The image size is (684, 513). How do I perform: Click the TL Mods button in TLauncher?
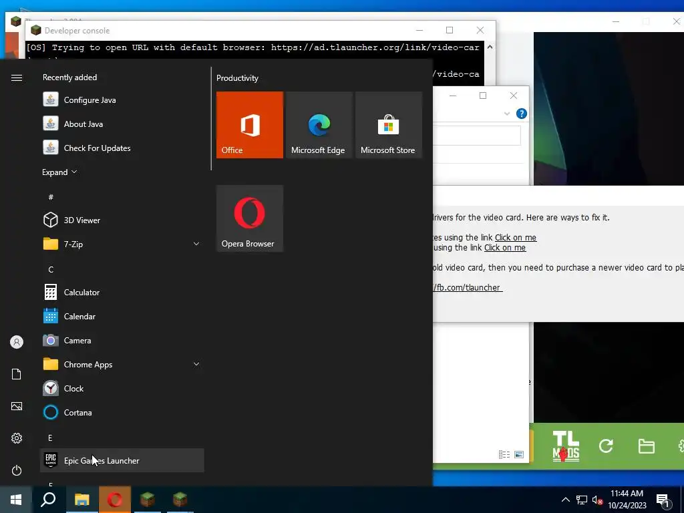(566, 446)
